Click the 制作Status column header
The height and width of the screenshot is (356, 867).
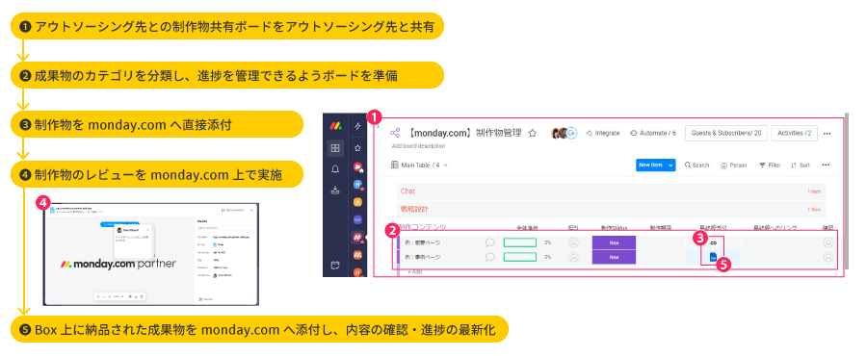(x=614, y=227)
